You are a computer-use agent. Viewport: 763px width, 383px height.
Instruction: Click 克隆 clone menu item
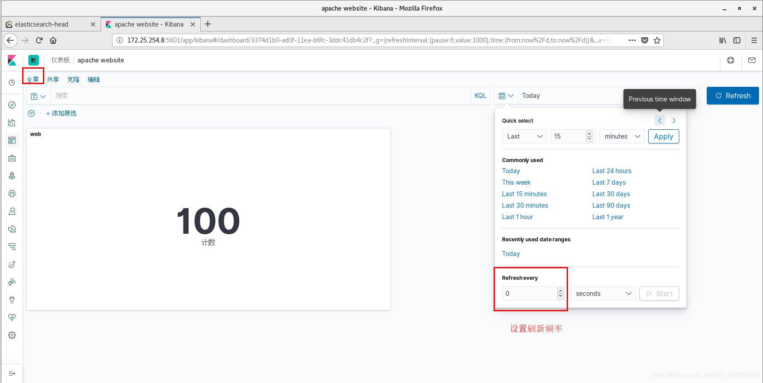74,80
